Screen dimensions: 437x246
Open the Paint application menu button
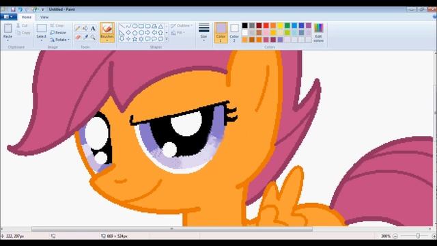pos(8,17)
